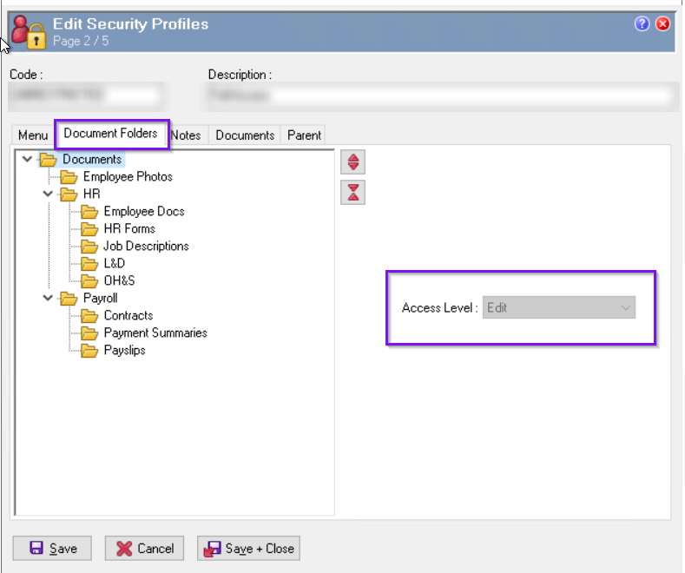Select the Job Descriptions folder
Screen dimensions: 685x573
pyautogui.click(x=145, y=247)
